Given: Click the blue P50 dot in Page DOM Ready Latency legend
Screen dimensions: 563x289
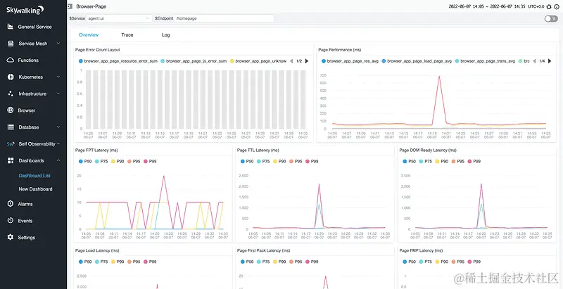Looking at the screenshot, I should click(405, 161).
